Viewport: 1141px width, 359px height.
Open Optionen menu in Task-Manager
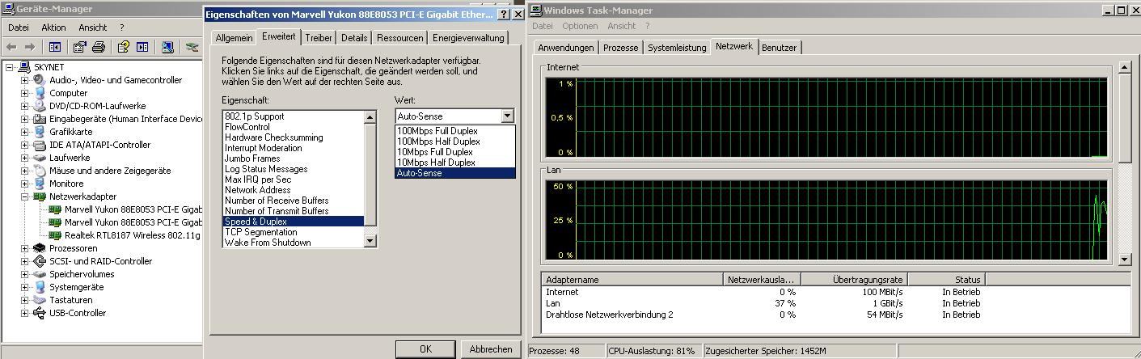point(580,26)
